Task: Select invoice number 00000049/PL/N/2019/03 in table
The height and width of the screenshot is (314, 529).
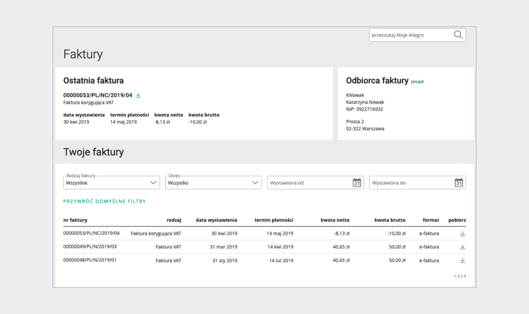Action: click(x=90, y=247)
